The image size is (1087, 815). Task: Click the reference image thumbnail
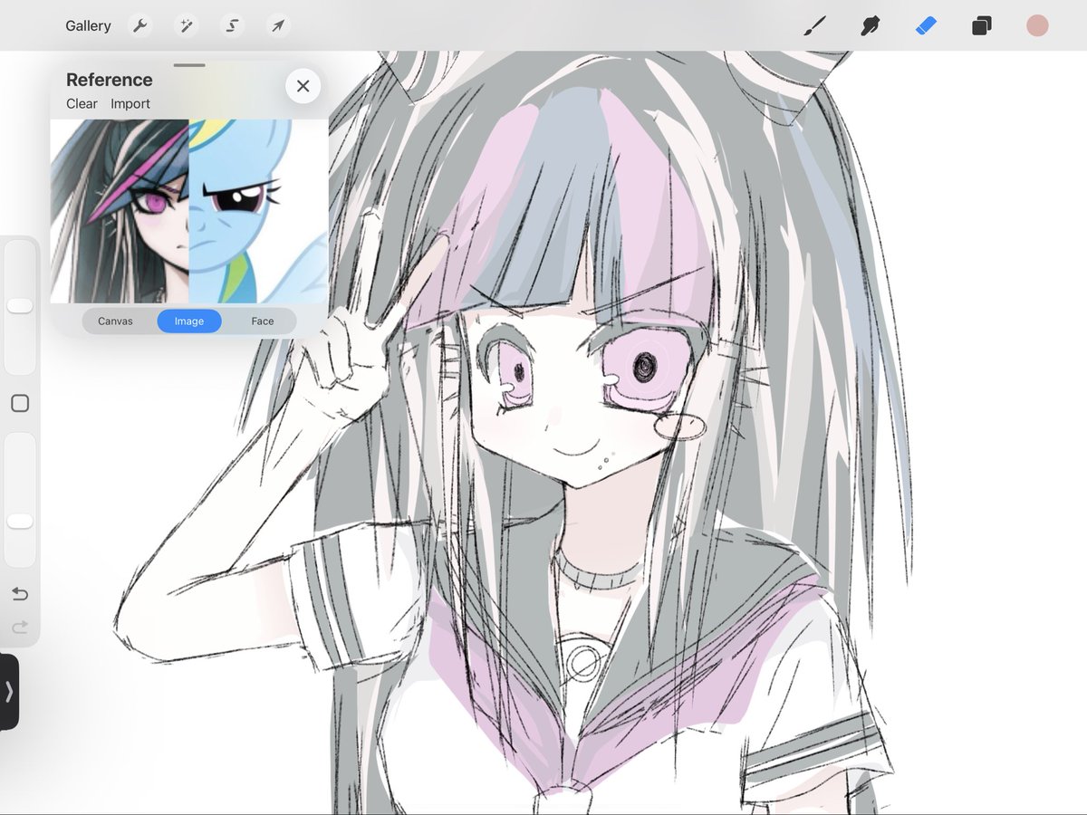189,211
